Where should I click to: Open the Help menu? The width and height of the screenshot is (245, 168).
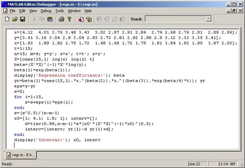tap(88, 11)
